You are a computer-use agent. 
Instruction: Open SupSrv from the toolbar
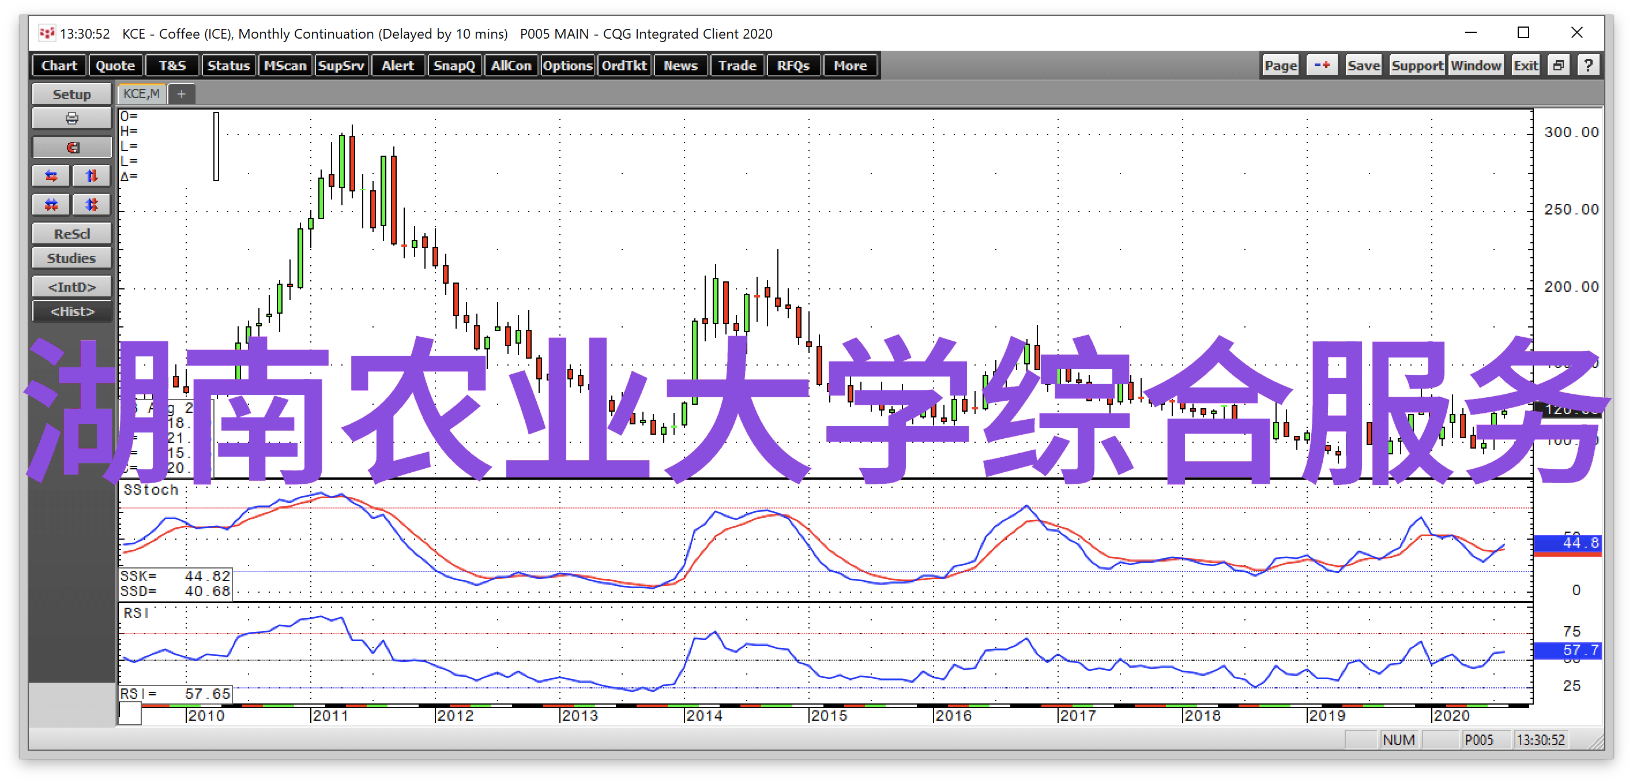point(342,65)
